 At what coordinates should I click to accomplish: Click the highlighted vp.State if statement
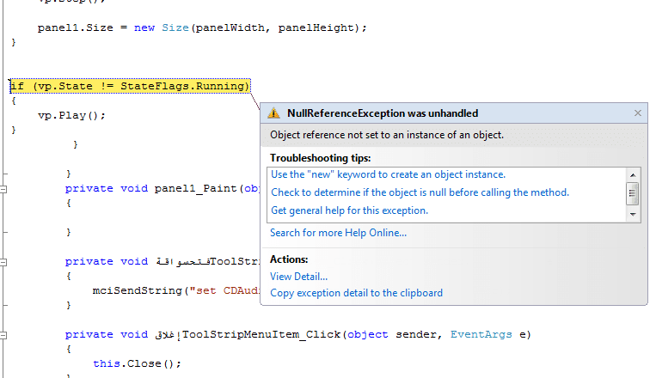coord(129,86)
